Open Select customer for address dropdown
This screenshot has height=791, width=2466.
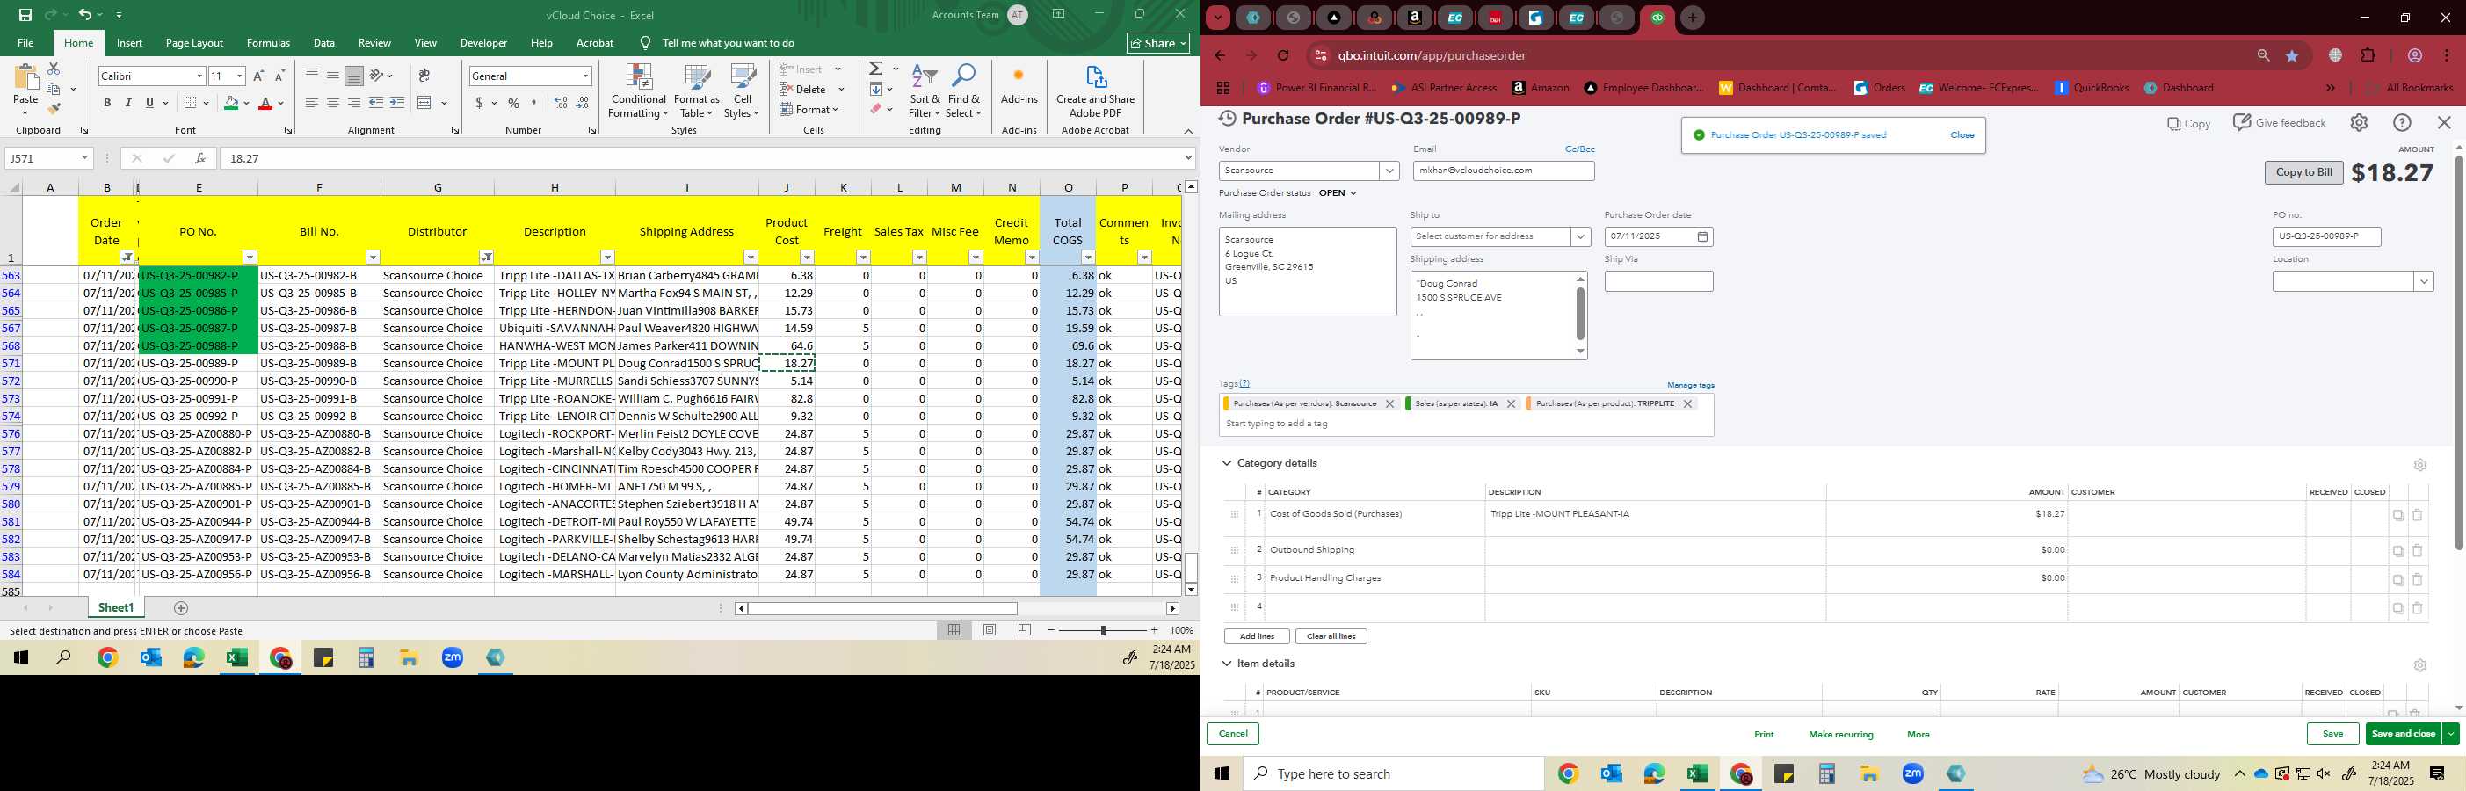pos(1579,236)
